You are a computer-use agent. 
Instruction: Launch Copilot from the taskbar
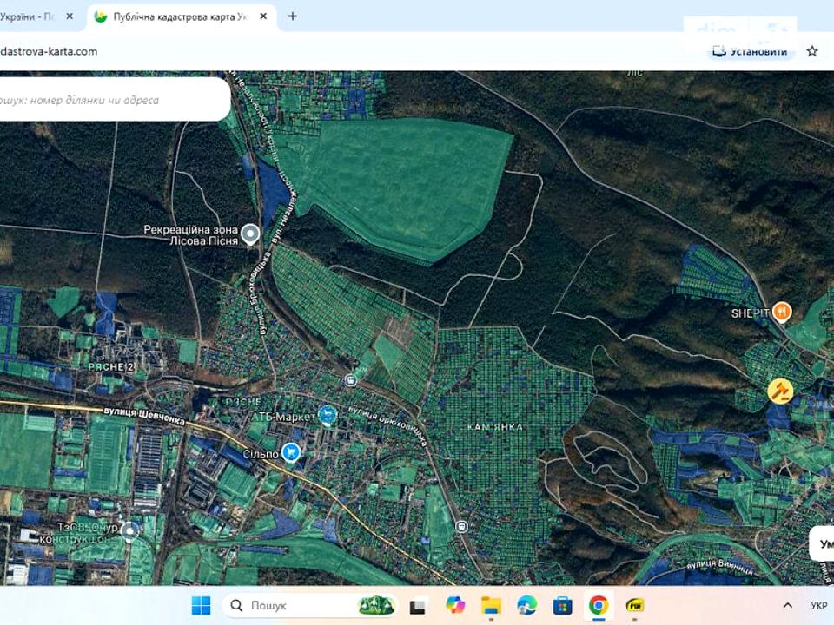(x=456, y=605)
